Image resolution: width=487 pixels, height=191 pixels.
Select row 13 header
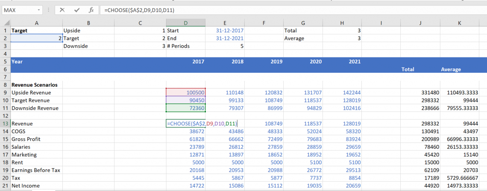[x=5, y=123]
